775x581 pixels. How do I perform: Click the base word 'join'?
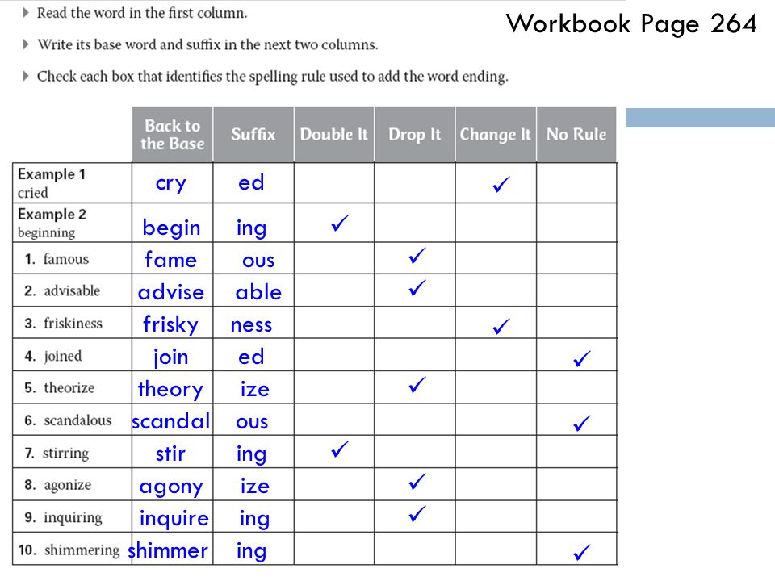(170, 357)
